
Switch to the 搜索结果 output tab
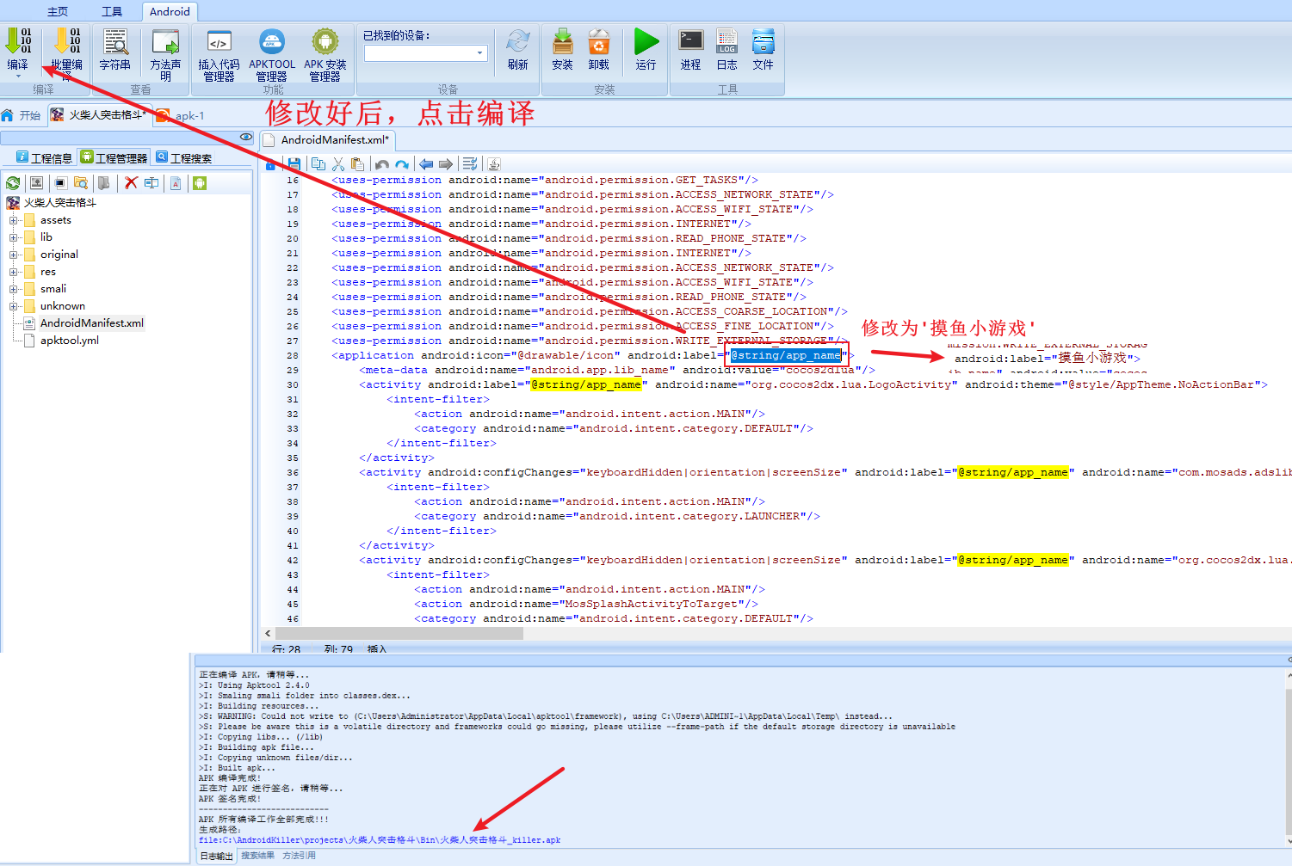pyautogui.click(x=257, y=856)
